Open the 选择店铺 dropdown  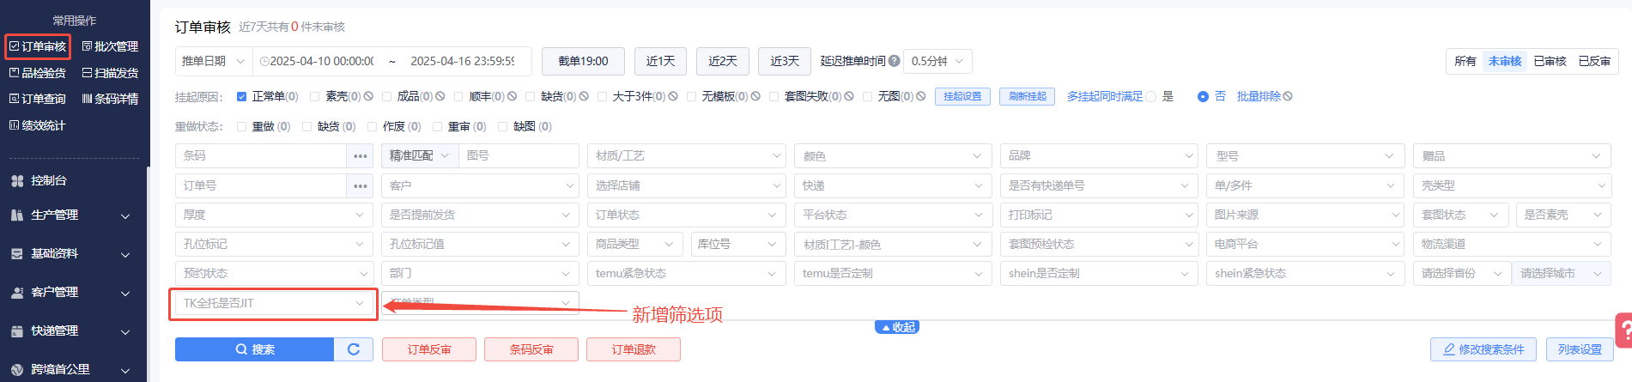point(687,185)
